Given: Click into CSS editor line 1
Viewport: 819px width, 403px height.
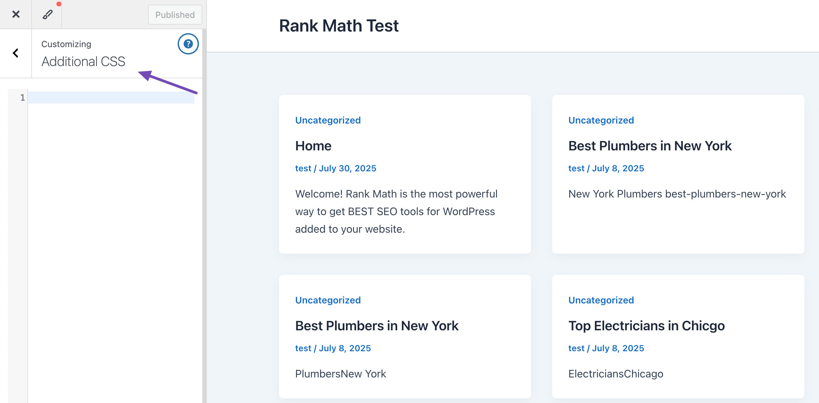Looking at the screenshot, I should (111, 98).
